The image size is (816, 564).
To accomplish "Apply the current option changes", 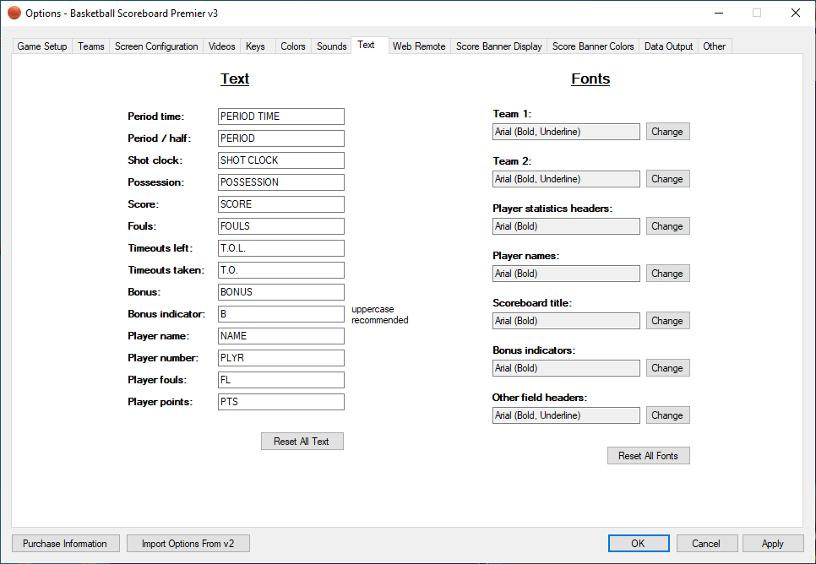I will click(772, 544).
